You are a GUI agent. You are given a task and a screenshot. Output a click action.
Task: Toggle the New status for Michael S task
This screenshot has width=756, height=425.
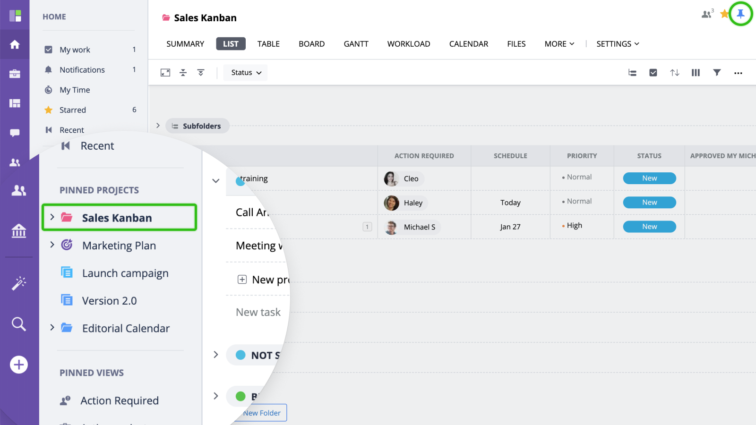click(x=649, y=227)
